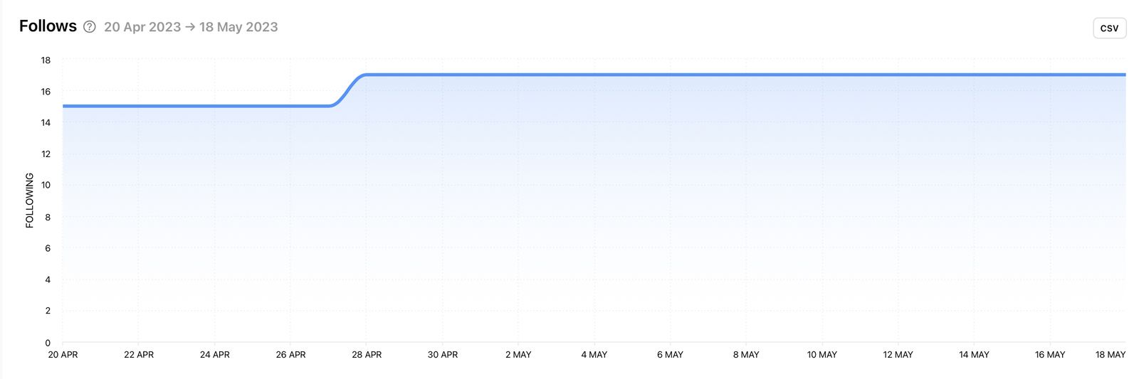Click the blue line above 12 MAY
The width and height of the screenshot is (1139, 379).
pos(898,75)
